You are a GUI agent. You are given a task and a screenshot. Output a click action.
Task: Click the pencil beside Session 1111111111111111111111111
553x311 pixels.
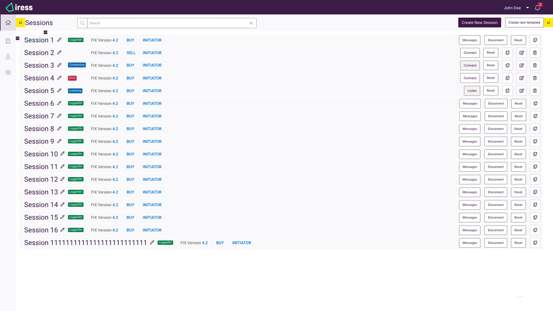[152, 242]
